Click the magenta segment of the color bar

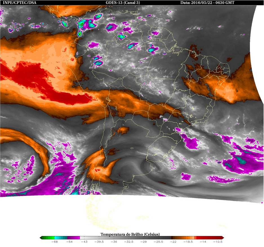(73, 238)
